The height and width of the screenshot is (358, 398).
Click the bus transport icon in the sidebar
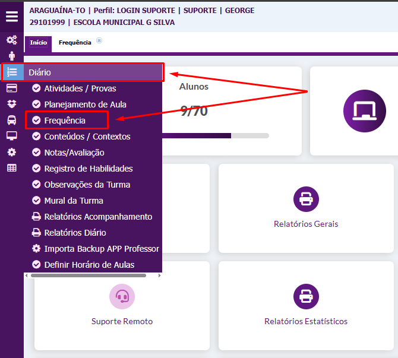click(x=11, y=119)
